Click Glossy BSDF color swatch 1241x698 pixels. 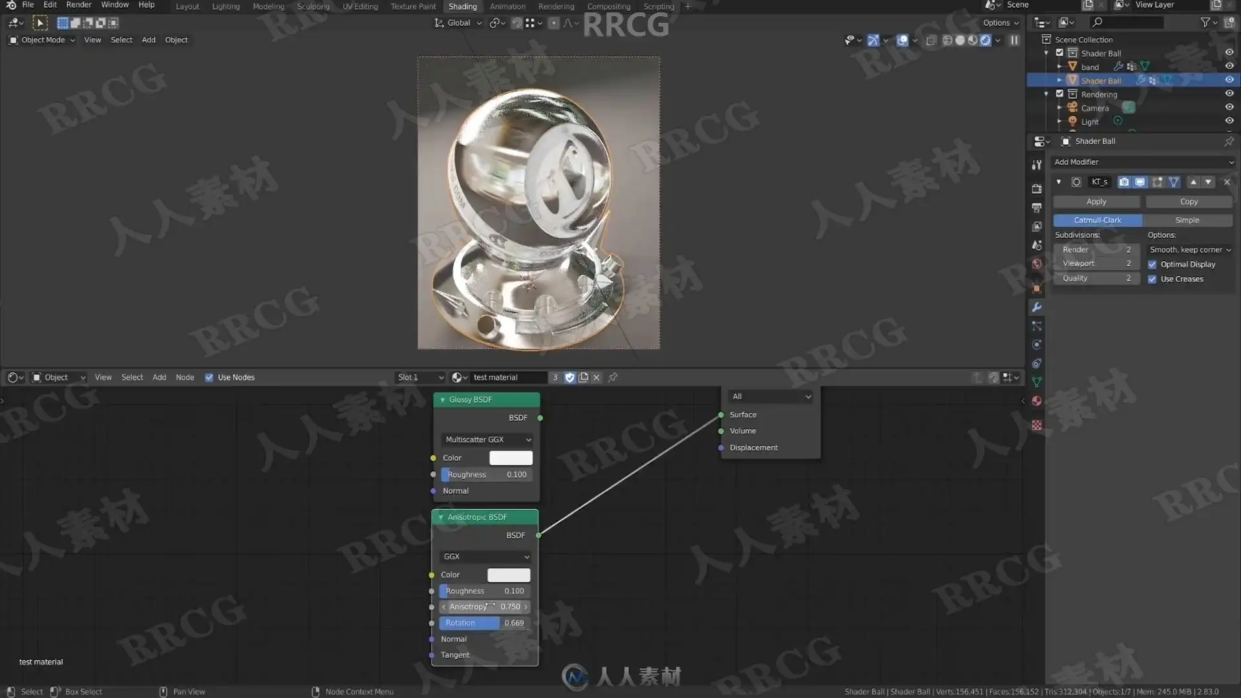click(x=511, y=458)
